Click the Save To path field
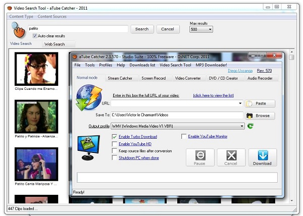This screenshot has width=303, height=216. 177,115
